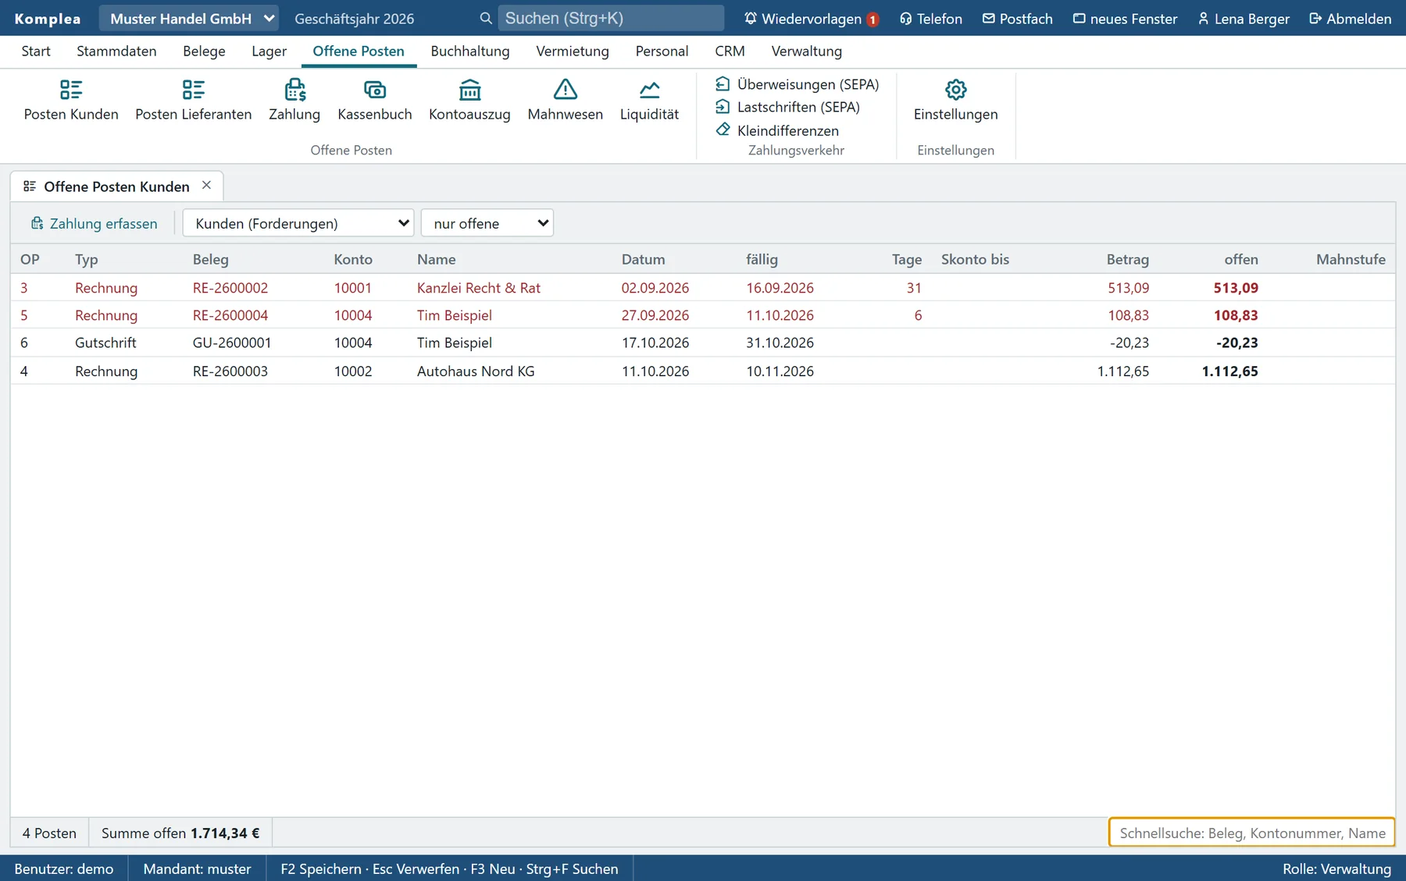Click the Schnellsuche input field
This screenshot has height=881, width=1406.
click(1252, 833)
